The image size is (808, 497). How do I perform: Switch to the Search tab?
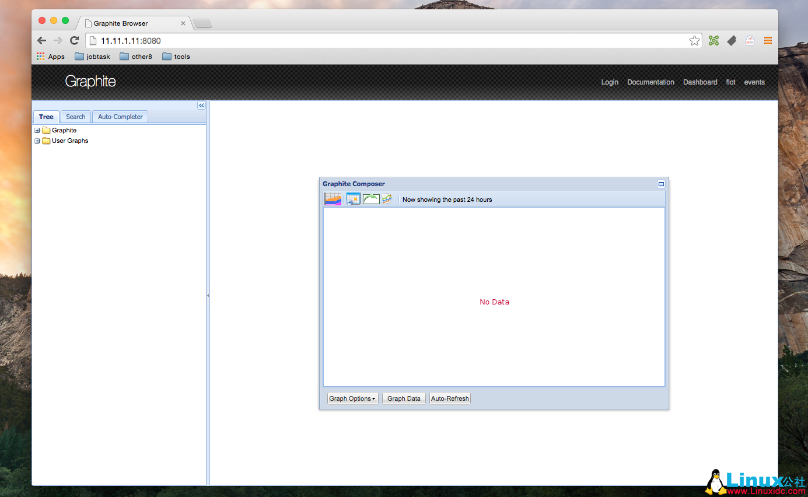click(75, 117)
